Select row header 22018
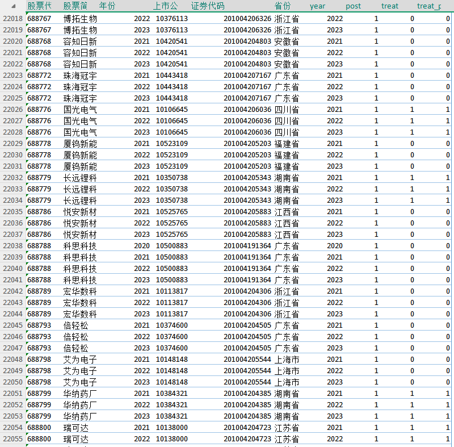This screenshot has width=454, height=447. 12,19
